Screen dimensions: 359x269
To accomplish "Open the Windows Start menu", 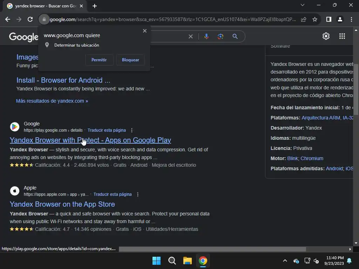I will click(x=157, y=261).
